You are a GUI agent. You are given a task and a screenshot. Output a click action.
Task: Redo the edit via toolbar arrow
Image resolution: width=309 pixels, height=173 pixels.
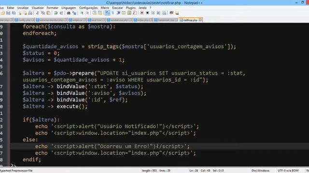pos(61,13)
